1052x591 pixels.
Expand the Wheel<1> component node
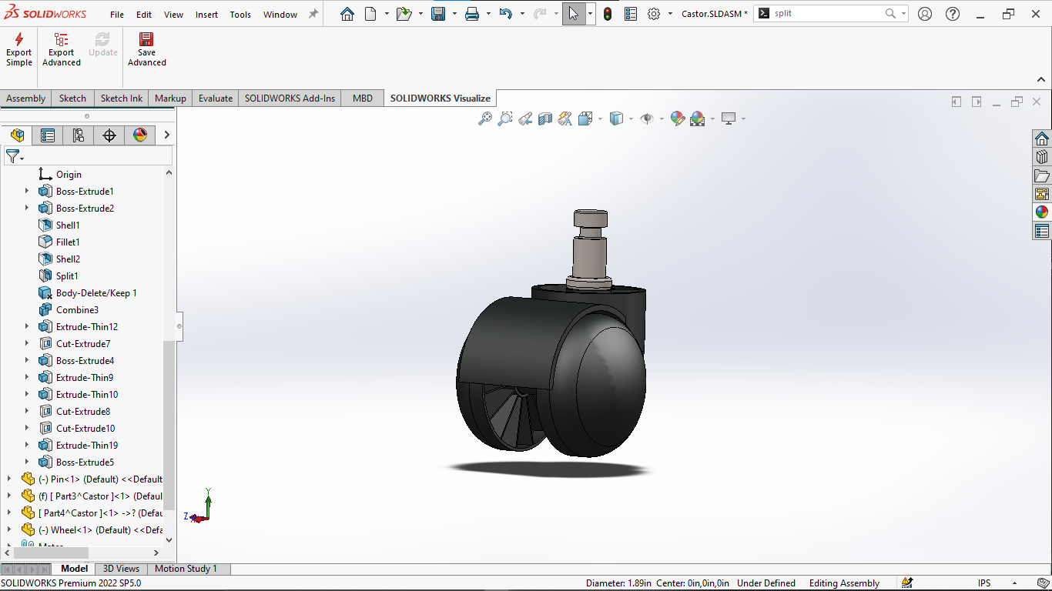[x=9, y=530]
